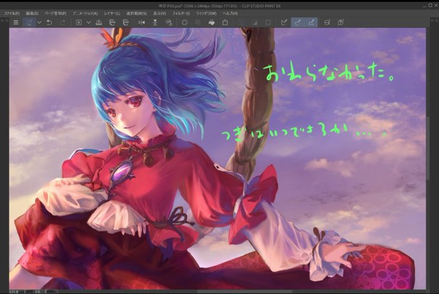Click the Clear (boxed X) icon
Viewport: 439px width, 294px height.
click(79, 23)
